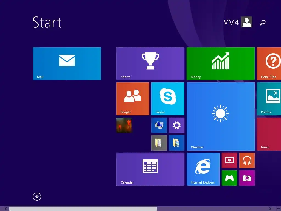
Task: Open the This PC computer tile
Action: click(159, 125)
